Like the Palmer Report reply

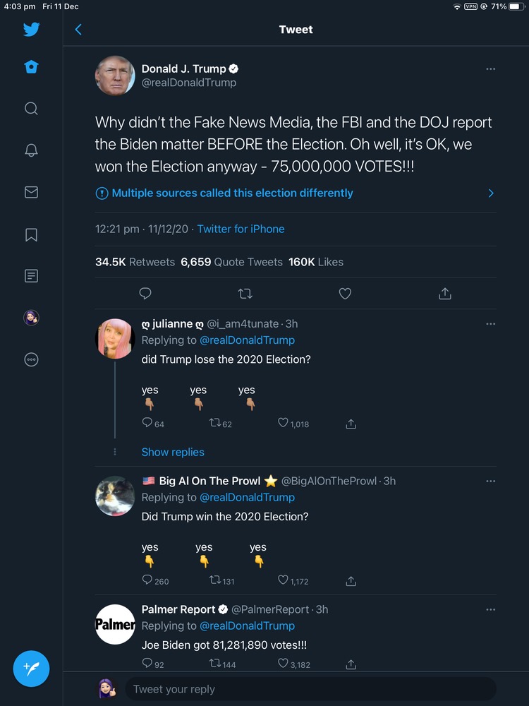(x=284, y=664)
